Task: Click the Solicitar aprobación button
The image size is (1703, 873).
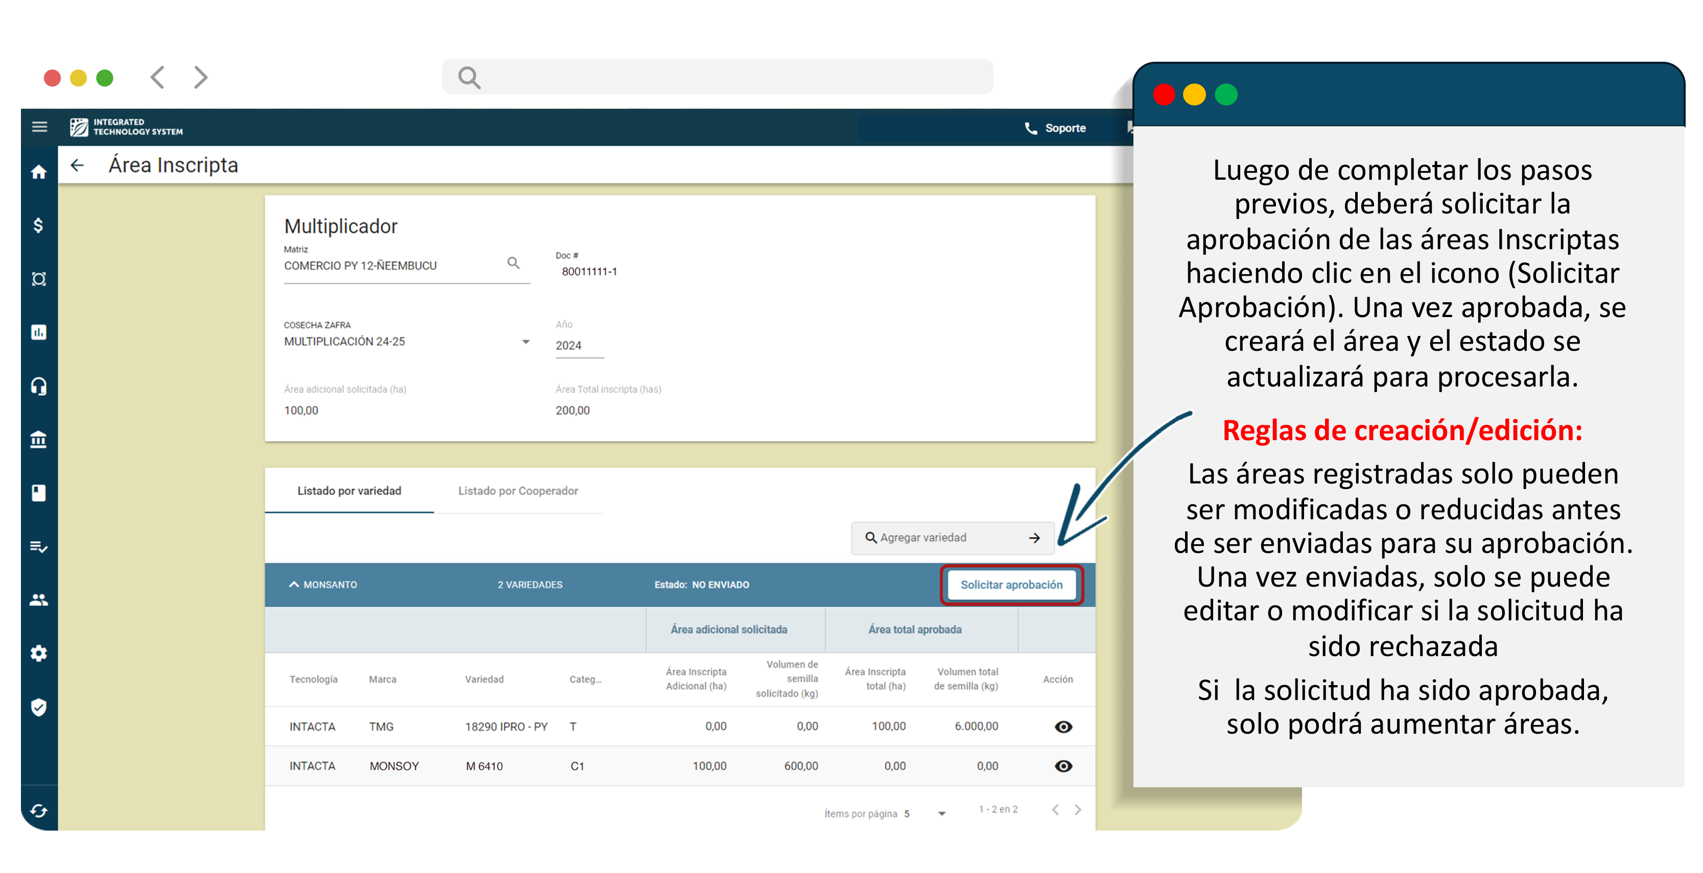Action: click(x=1011, y=584)
